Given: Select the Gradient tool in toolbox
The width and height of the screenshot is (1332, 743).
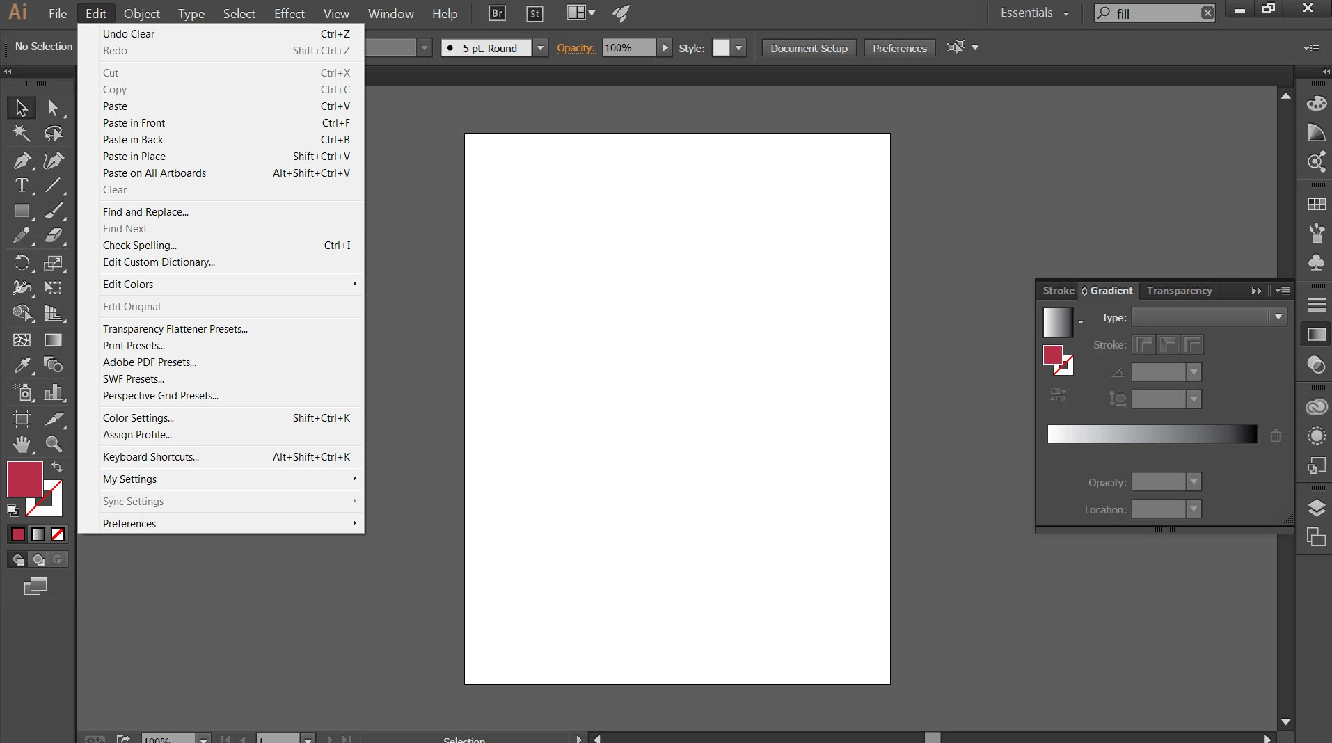Looking at the screenshot, I should 53,339.
